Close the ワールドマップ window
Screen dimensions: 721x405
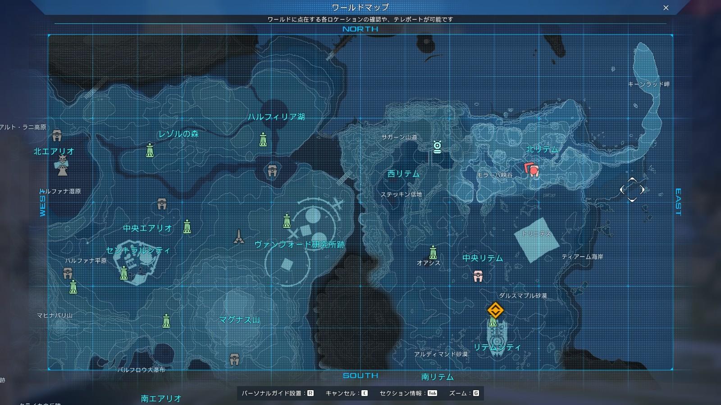pos(666,7)
